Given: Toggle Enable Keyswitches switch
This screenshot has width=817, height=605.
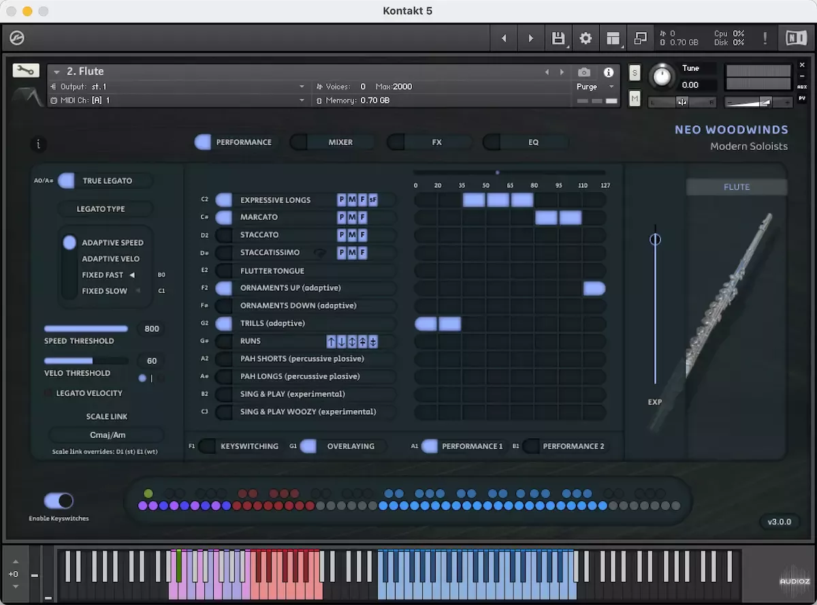Looking at the screenshot, I should point(59,501).
